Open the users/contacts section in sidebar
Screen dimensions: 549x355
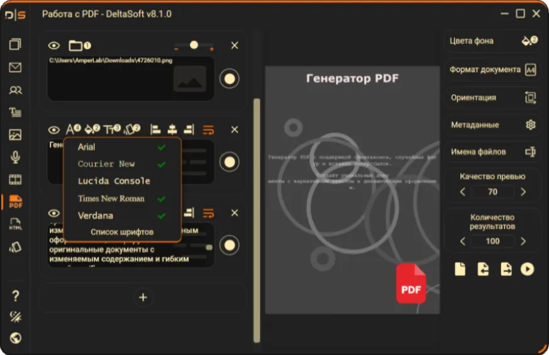click(15, 90)
